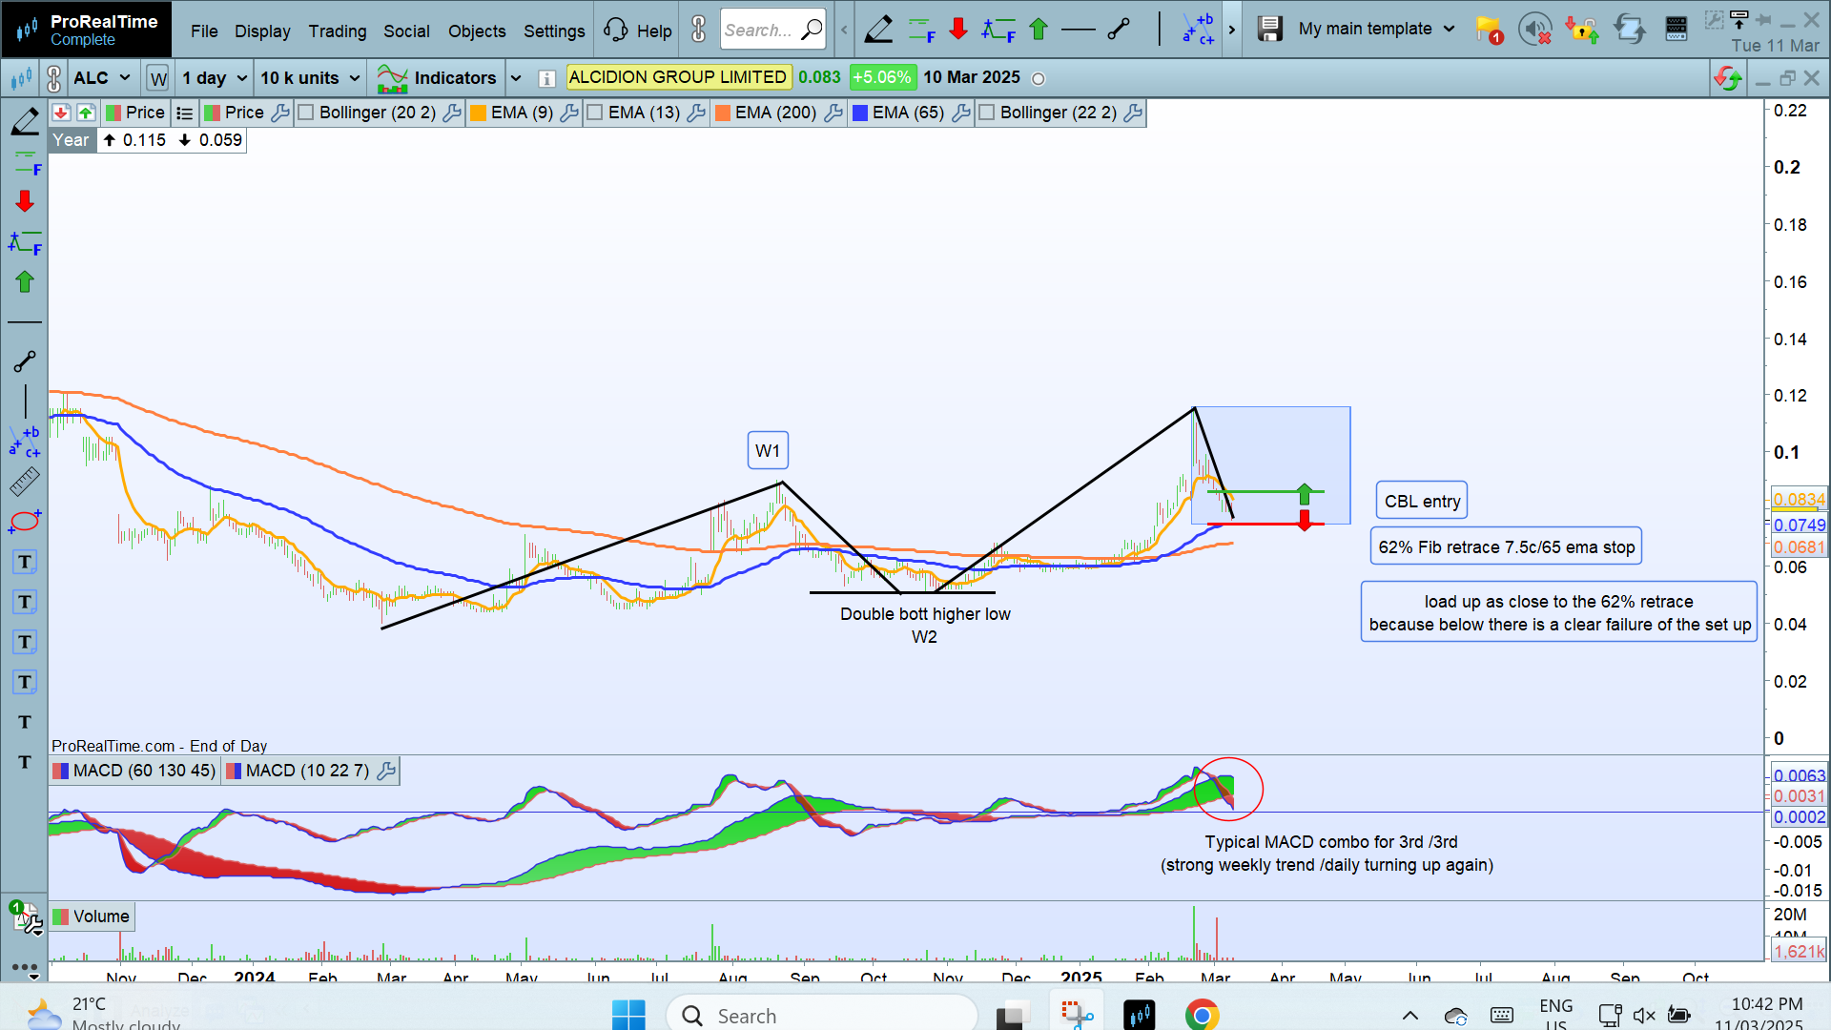Open the Trading menu
1831x1030 pixels.
click(x=338, y=31)
